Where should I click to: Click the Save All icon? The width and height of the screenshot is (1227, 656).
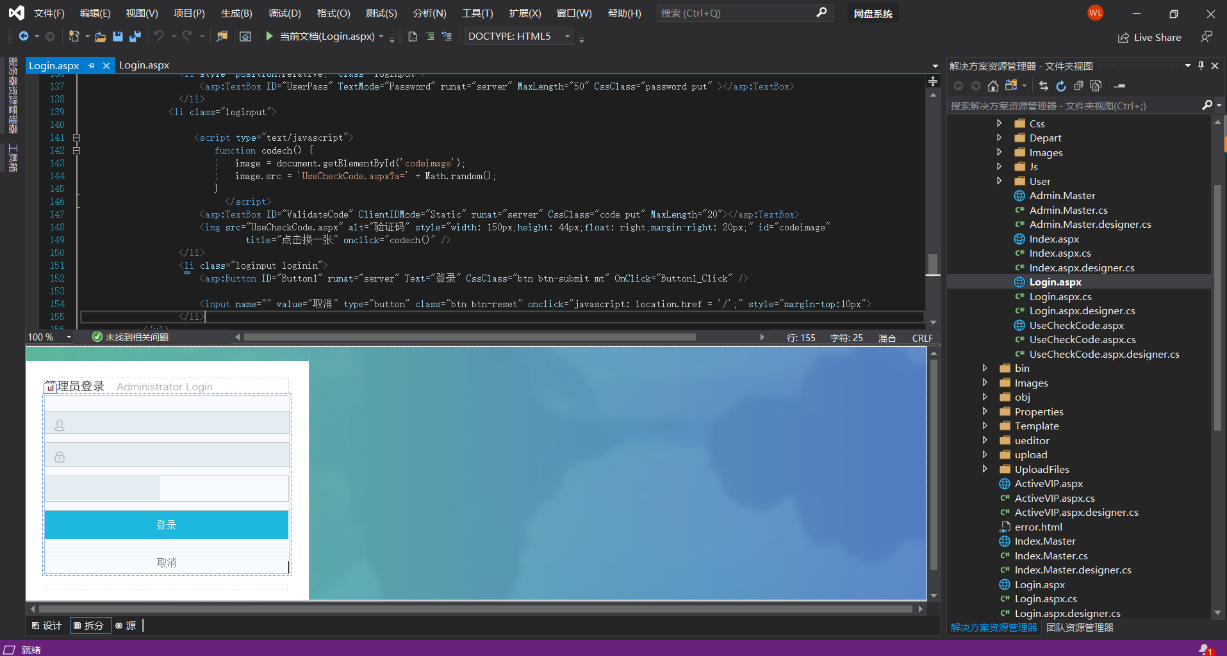(x=135, y=36)
